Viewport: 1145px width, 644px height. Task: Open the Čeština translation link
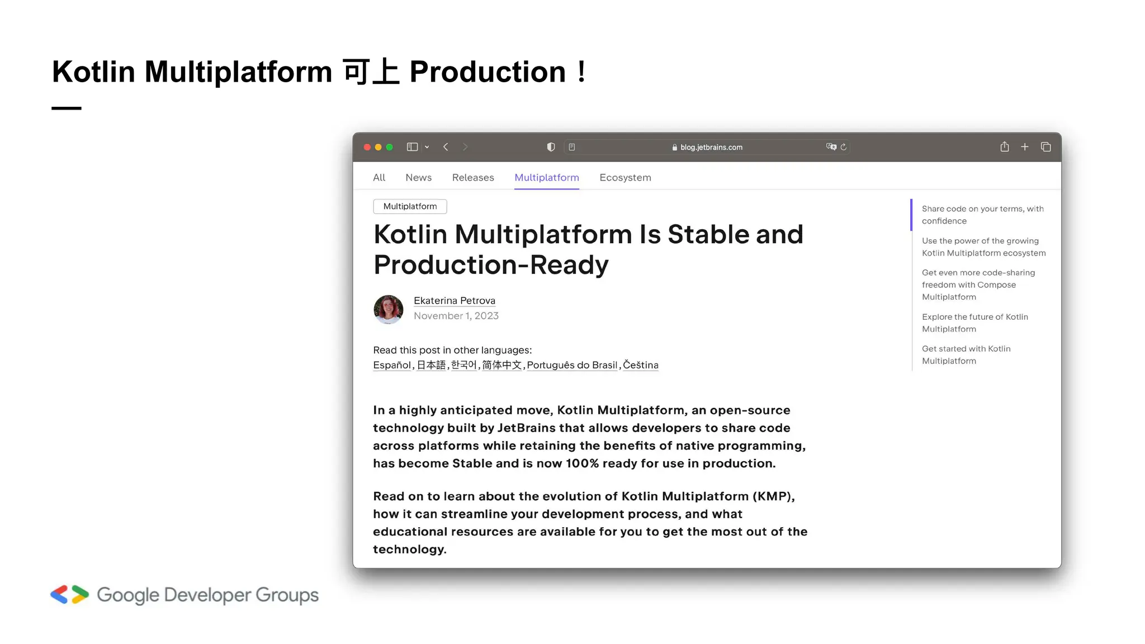(641, 365)
